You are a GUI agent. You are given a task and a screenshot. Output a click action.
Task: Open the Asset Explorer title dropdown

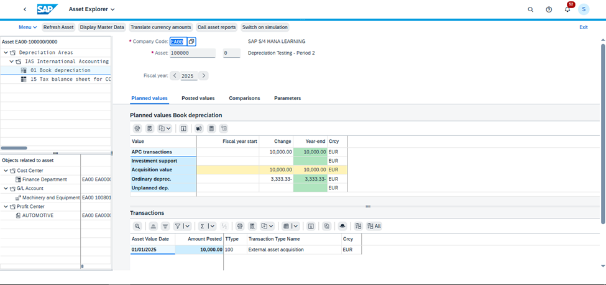click(91, 9)
